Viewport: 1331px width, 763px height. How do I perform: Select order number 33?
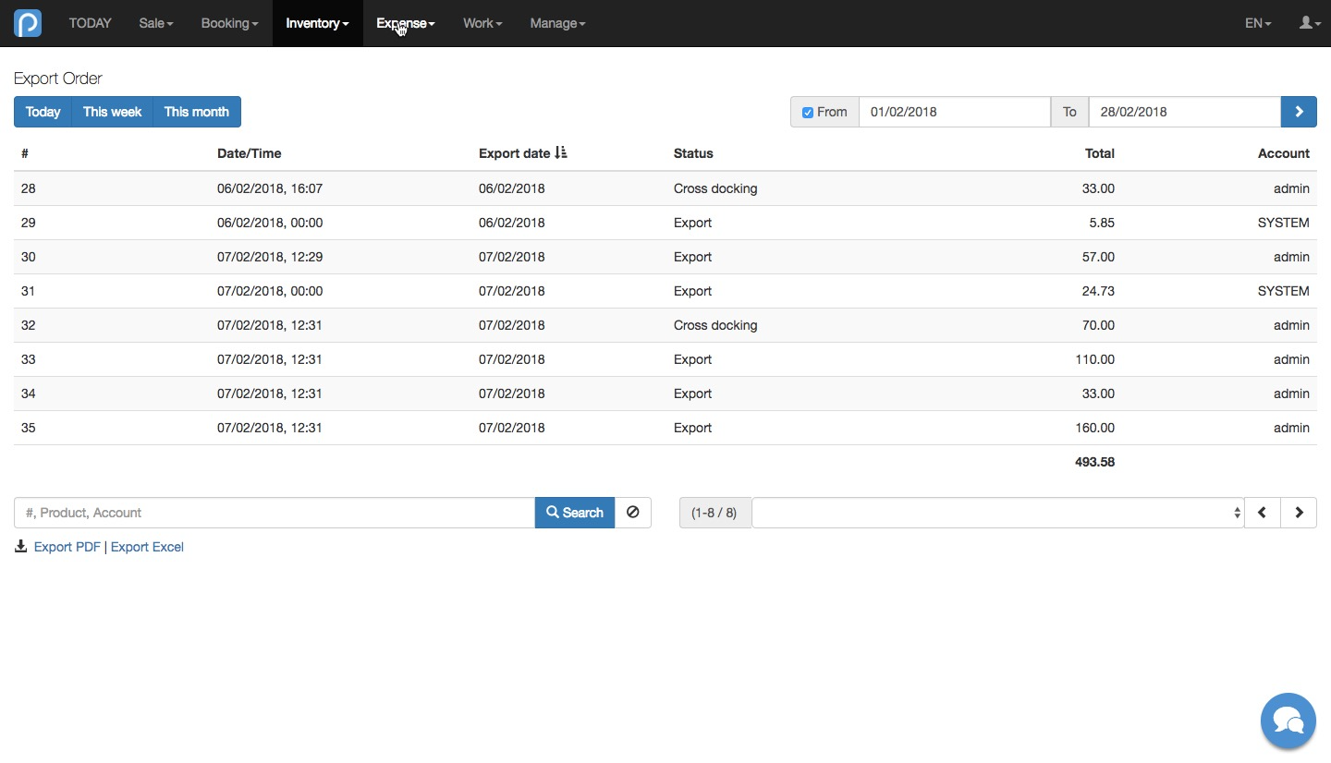tap(29, 359)
